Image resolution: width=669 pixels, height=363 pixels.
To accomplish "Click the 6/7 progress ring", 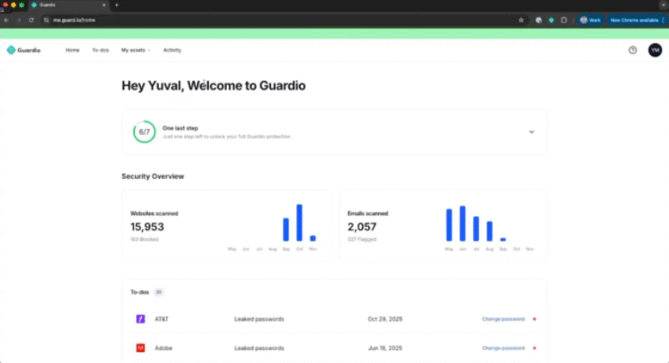I will click(x=144, y=132).
